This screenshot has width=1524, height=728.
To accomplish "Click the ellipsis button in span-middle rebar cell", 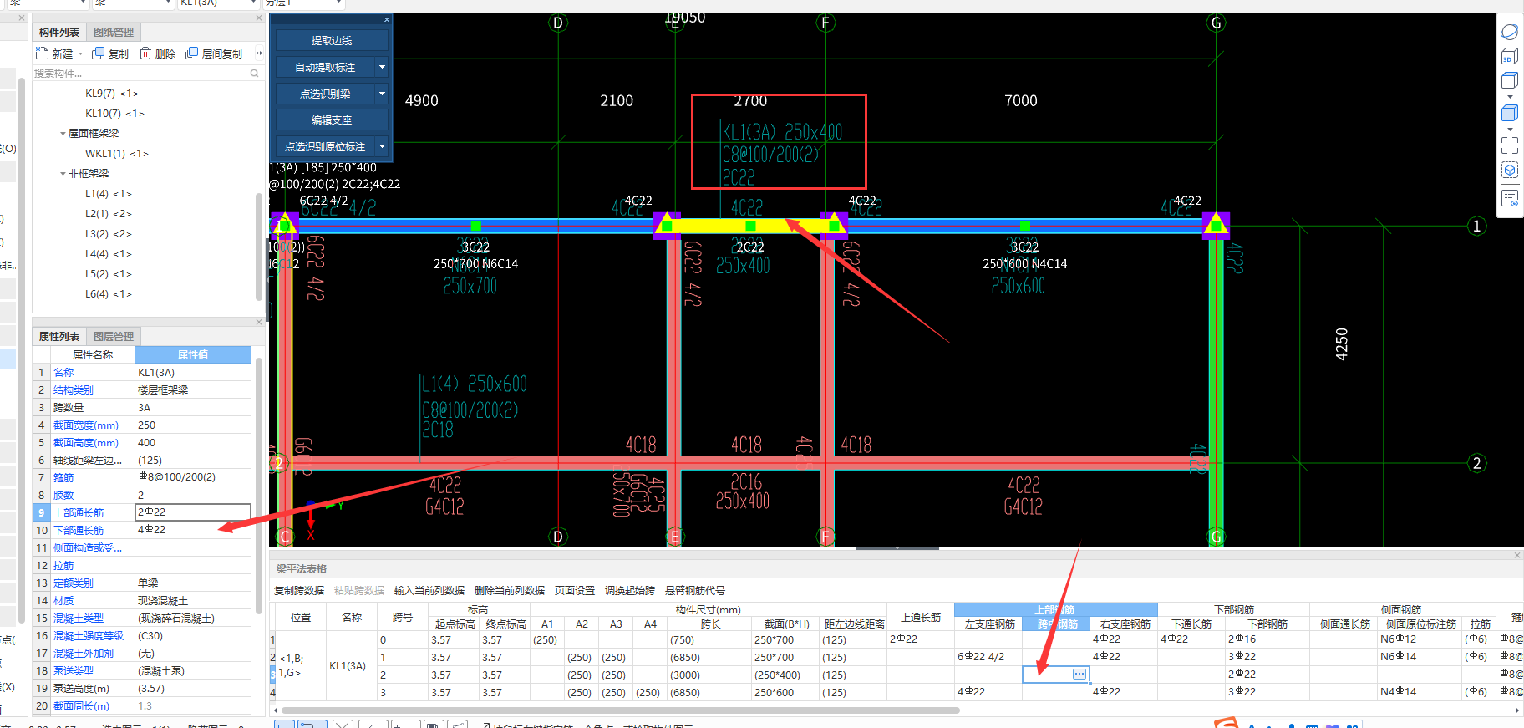I will (1079, 674).
